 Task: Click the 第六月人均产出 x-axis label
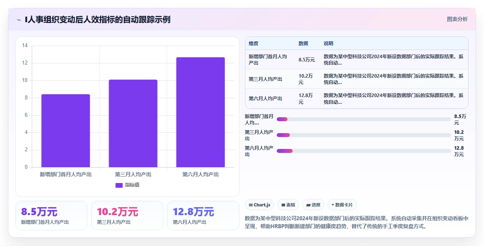pyautogui.click(x=201, y=174)
